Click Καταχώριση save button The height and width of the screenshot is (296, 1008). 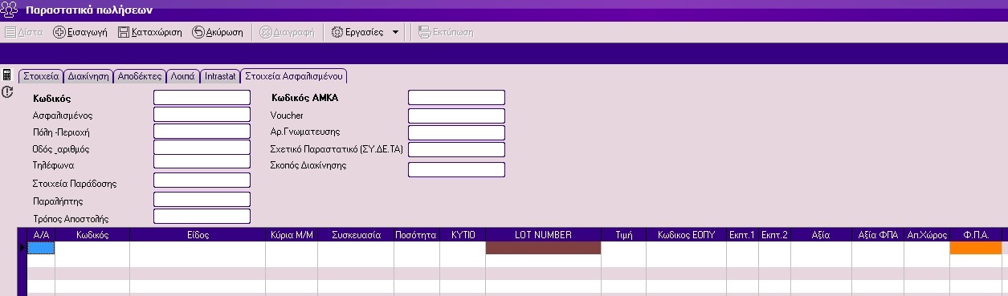(150, 32)
